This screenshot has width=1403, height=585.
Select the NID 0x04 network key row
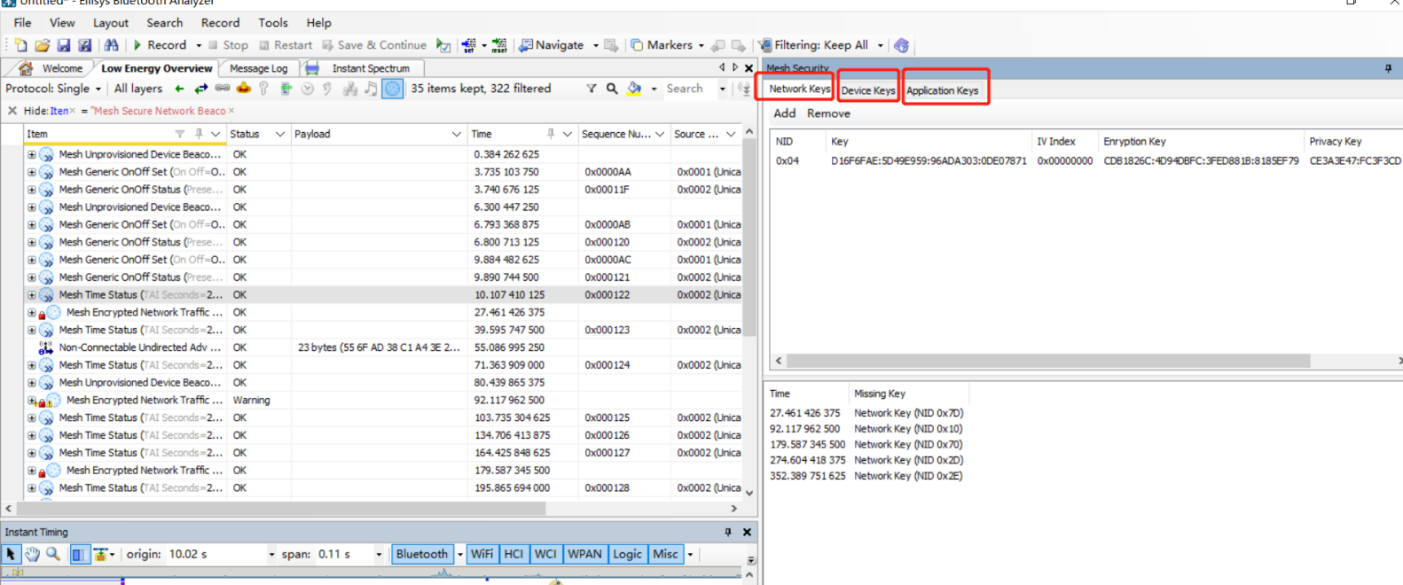pyautogui.click(x=1086, y=161)
